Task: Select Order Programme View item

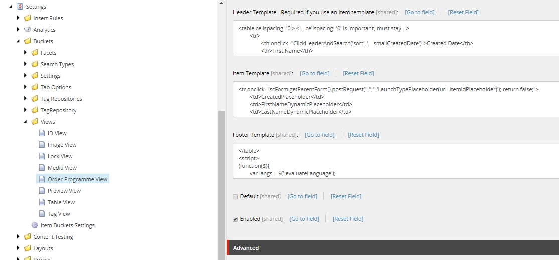Action: pyautogui.click(x=77, y=179)
